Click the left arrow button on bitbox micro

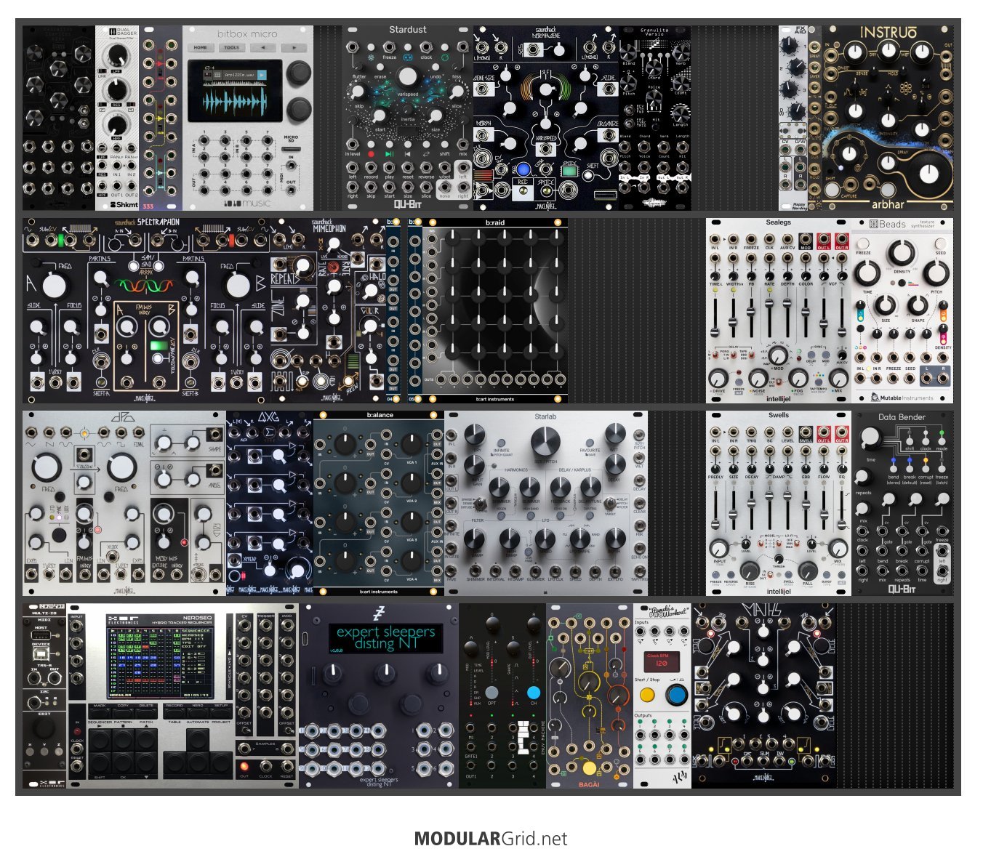[262, 47]
